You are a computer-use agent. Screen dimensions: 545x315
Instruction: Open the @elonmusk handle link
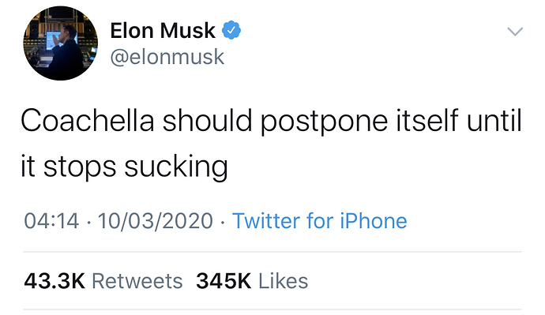coord(167,57)
